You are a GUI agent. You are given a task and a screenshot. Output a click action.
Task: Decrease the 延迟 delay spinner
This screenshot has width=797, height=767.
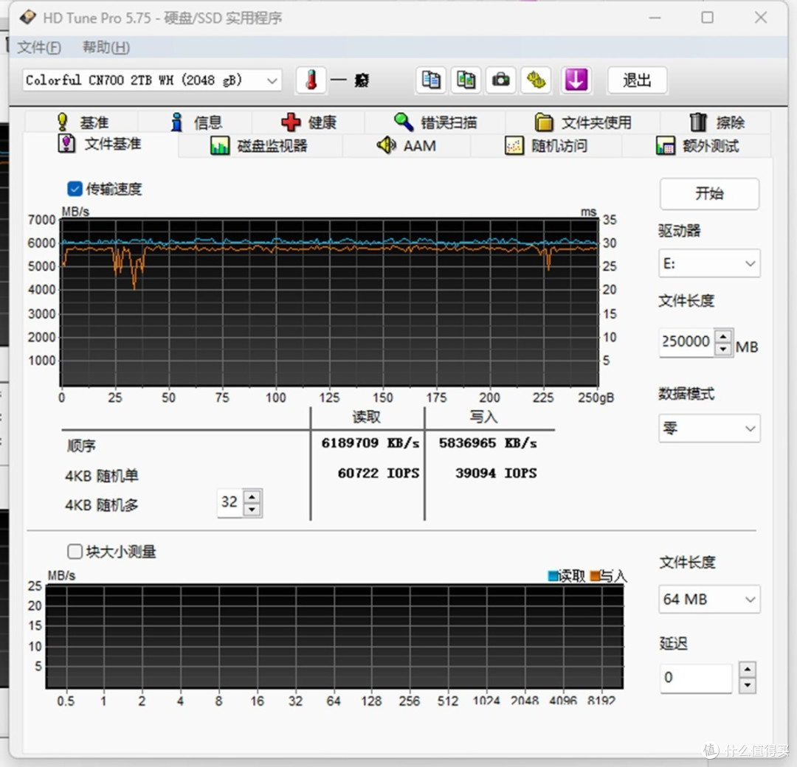747,685
